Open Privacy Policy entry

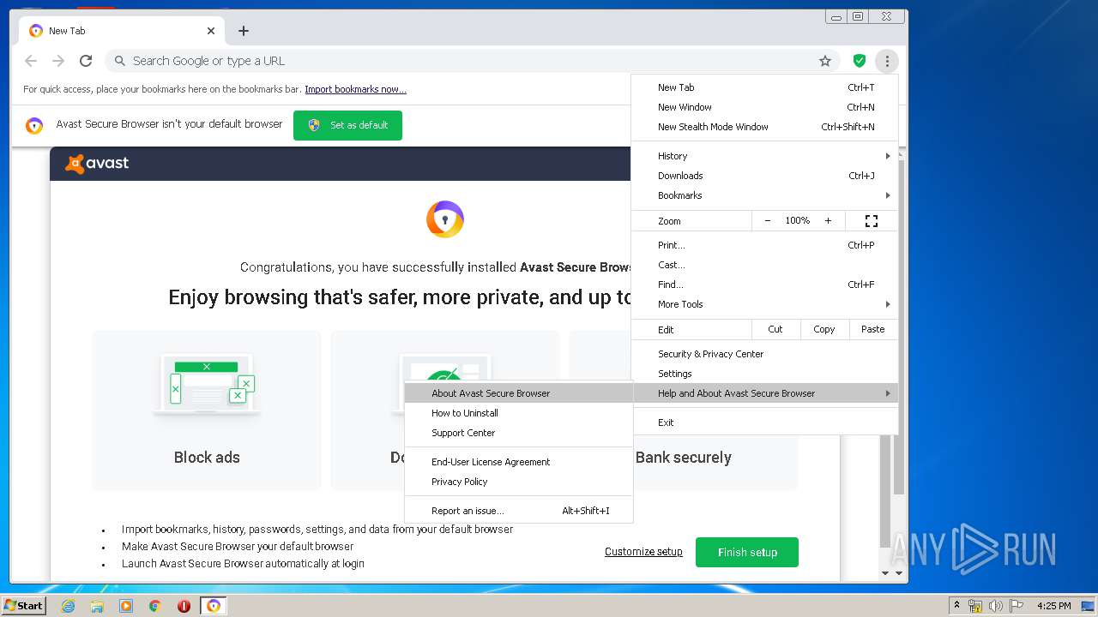pos(519,482)
